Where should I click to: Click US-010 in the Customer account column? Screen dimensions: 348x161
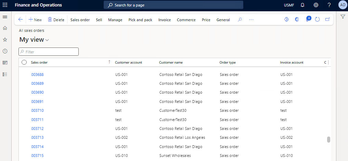121,156
